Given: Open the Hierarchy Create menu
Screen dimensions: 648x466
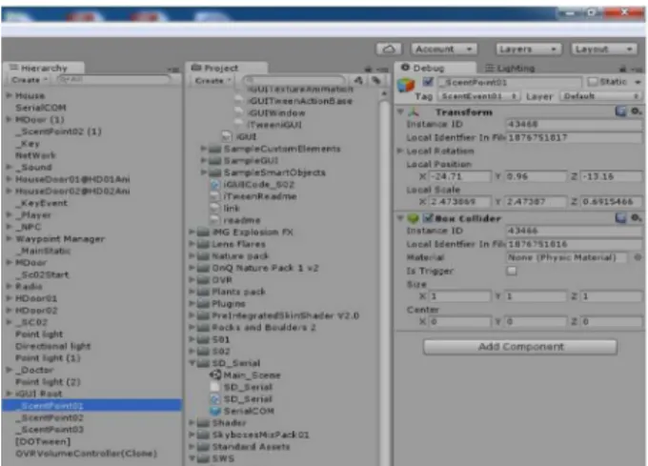Looking at the screenshot, I should point(29,80).
